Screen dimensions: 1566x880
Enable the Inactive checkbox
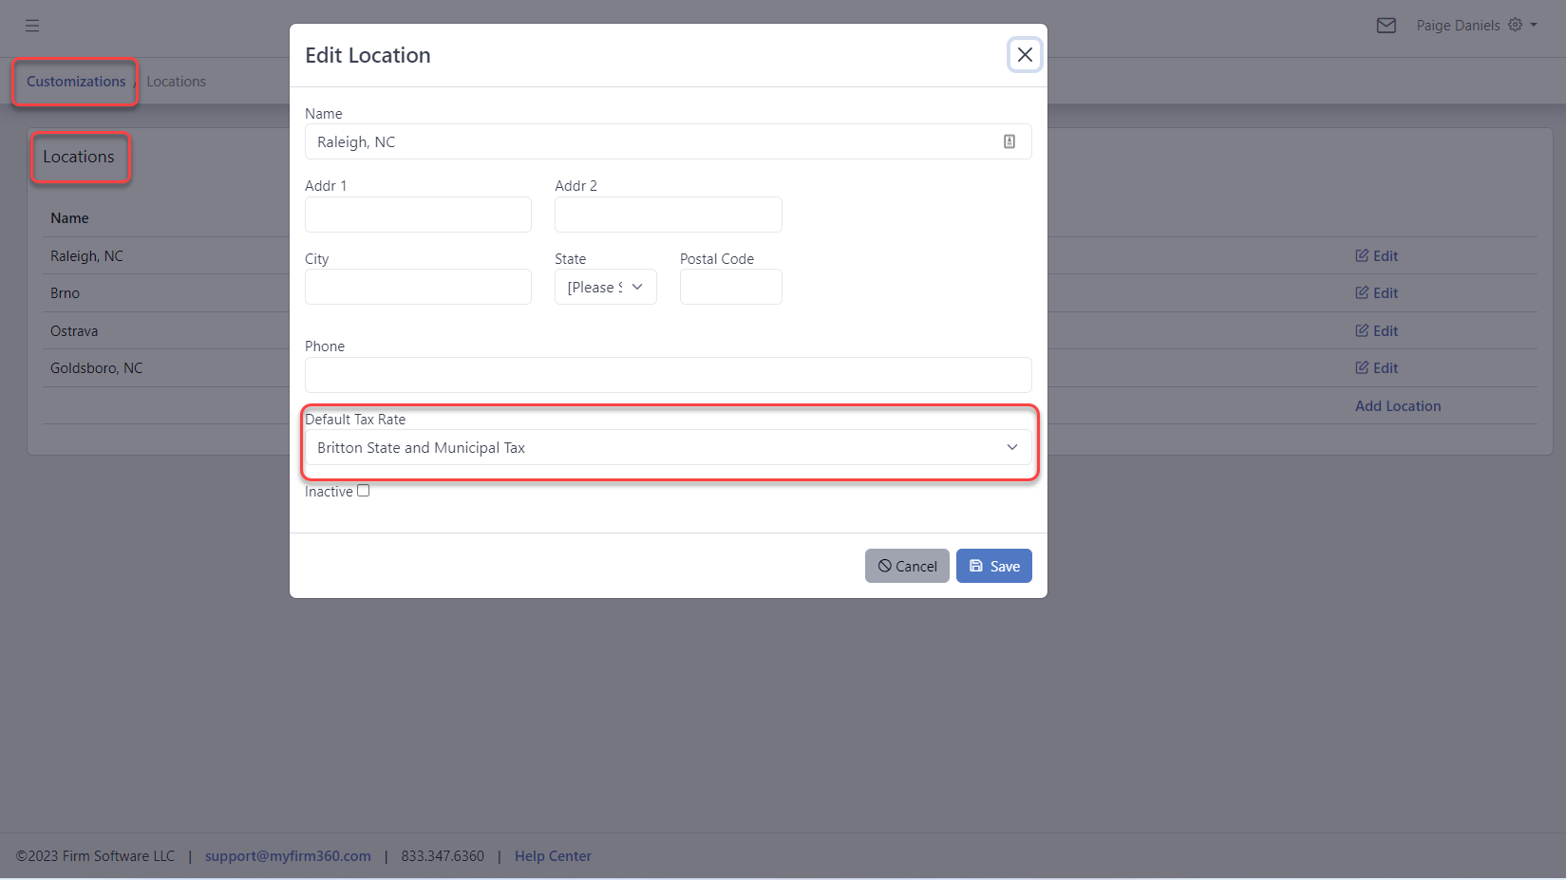coord(363,490)
